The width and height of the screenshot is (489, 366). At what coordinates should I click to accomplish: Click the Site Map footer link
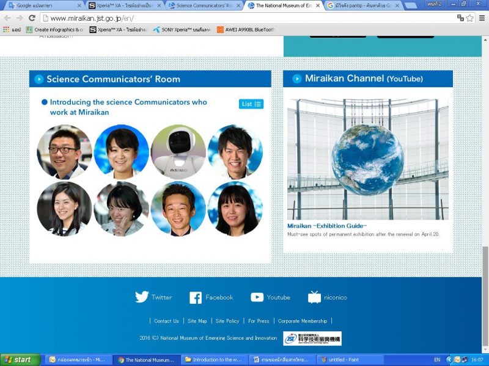coord(197,321)
